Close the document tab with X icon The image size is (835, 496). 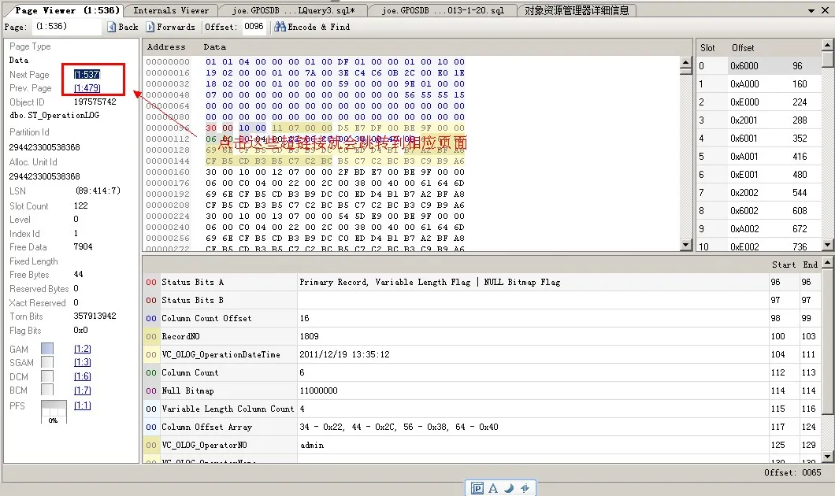(x=826, y=10)
